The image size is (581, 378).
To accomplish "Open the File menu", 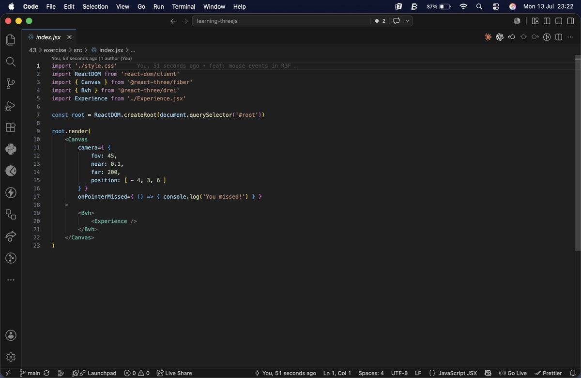I will pos(51,6).
